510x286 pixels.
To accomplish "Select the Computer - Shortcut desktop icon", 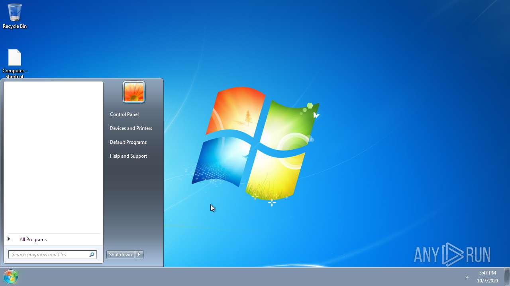I will coord(15,64).
